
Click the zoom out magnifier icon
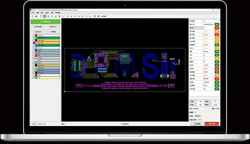pyautogui.click(x=86, y=16)
